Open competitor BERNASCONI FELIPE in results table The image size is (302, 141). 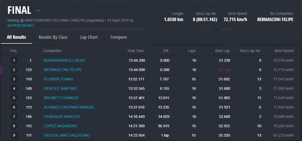63,70
